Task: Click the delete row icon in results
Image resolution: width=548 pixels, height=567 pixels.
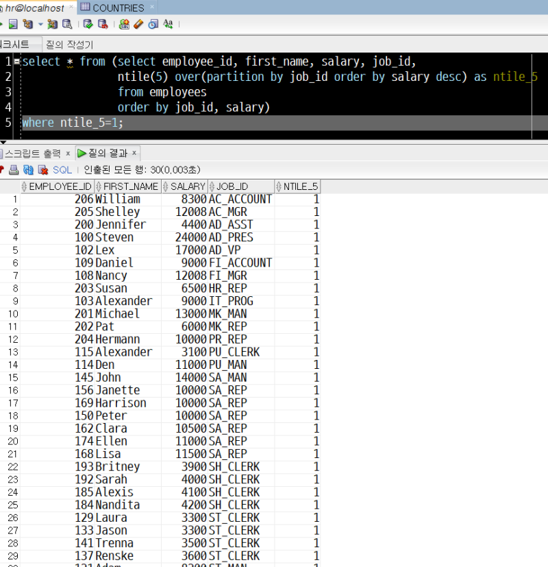Action: tap(42, 169)
